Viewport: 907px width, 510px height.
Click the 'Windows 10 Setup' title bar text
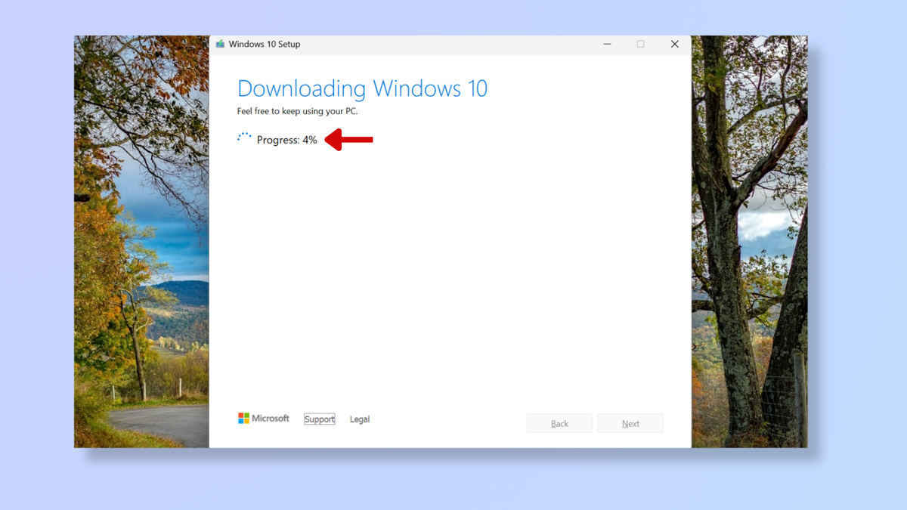264,44
